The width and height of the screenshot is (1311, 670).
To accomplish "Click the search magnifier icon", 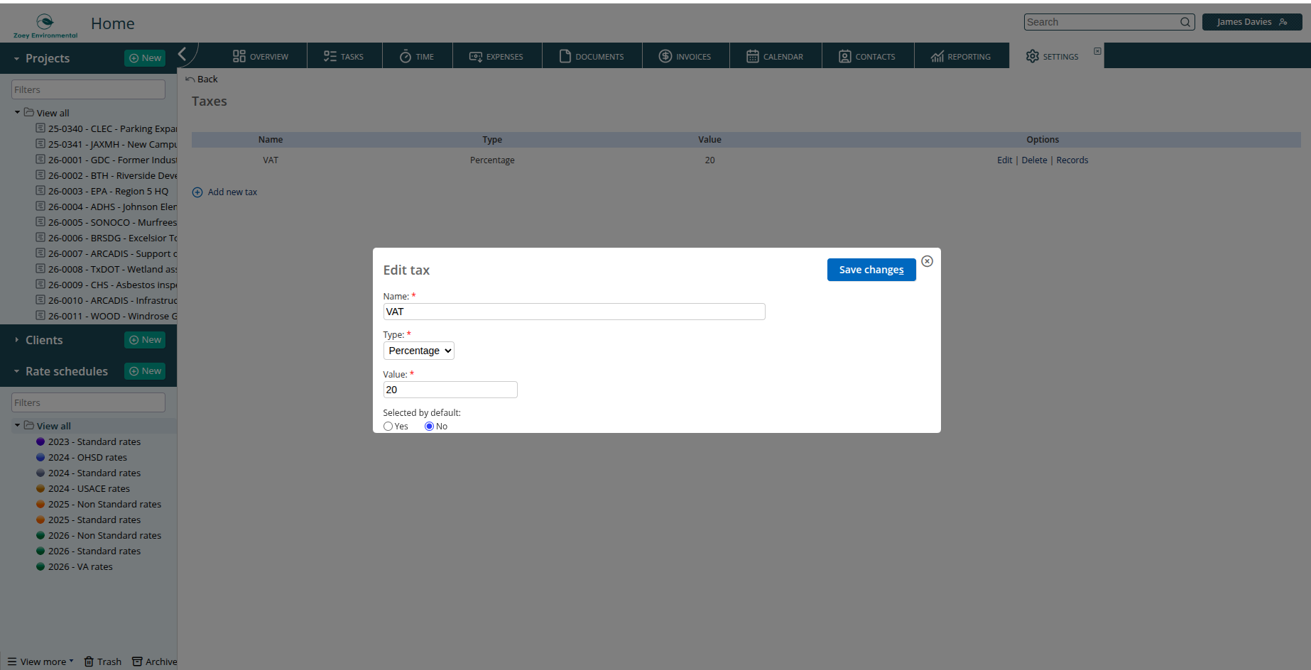I will 1185,22.
